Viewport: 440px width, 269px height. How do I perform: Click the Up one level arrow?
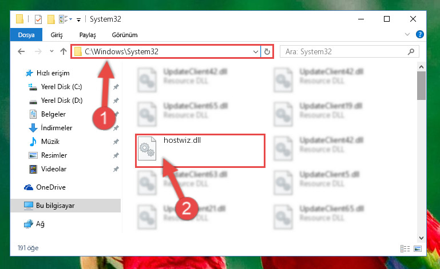pos(64,51)
